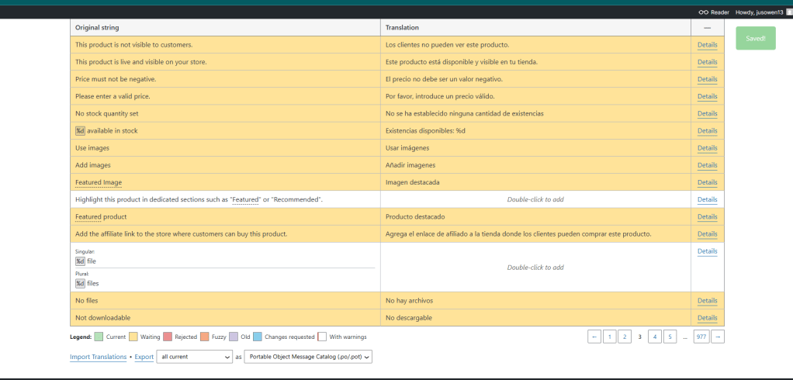
Task: Open the 'all current' export filter dropdown
Action: click(x=194, y=357)
